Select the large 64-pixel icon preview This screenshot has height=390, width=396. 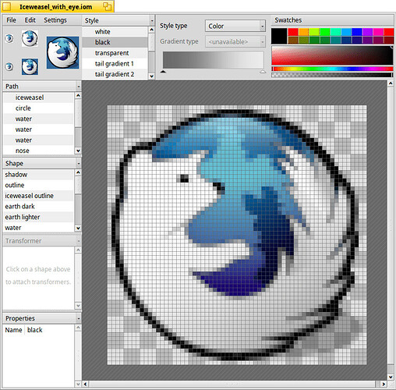tap(62, 52)
